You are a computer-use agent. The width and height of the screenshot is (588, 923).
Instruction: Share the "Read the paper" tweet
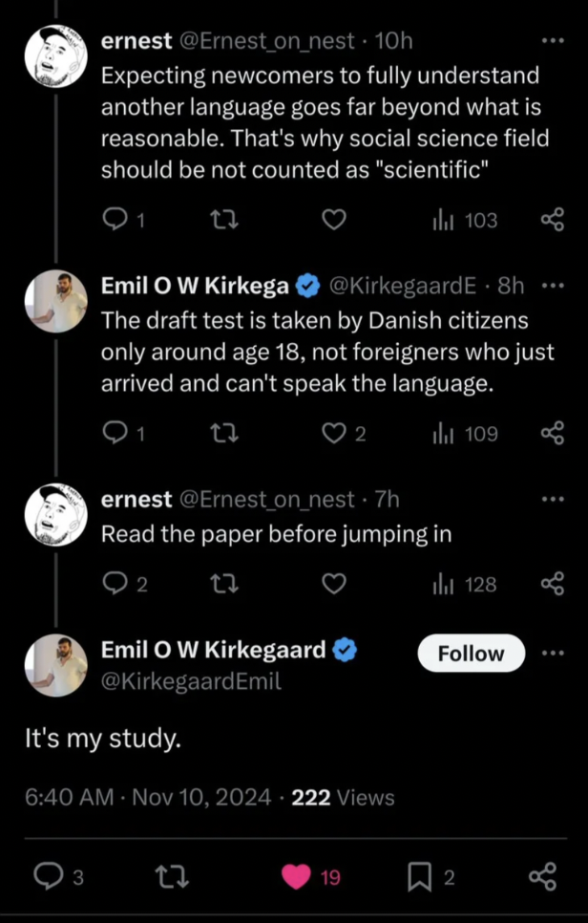click(553, 584)
